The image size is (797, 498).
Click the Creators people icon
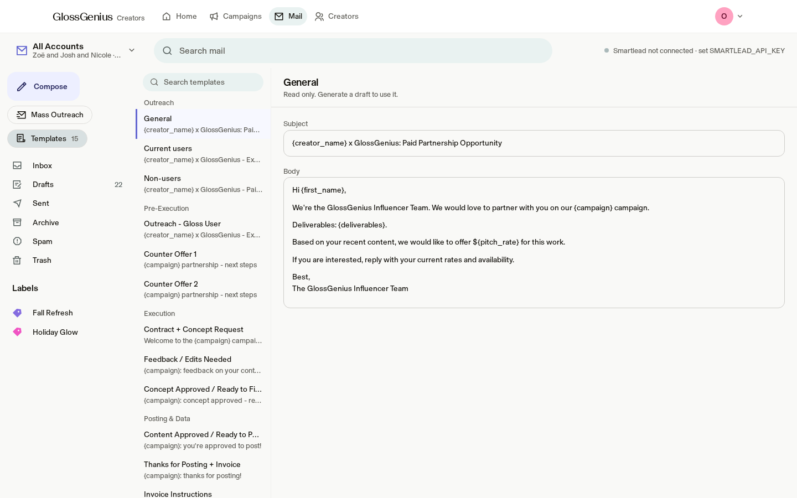[319, 17]
